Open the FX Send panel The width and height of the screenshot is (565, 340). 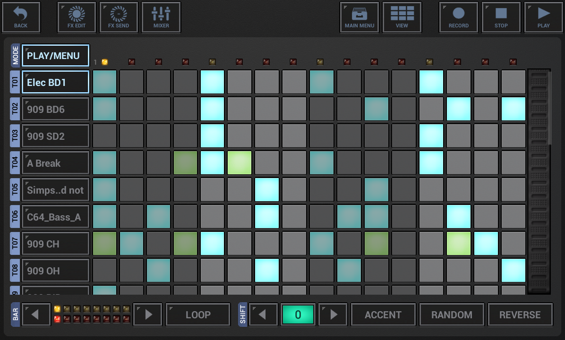click(x=119, y=17)
